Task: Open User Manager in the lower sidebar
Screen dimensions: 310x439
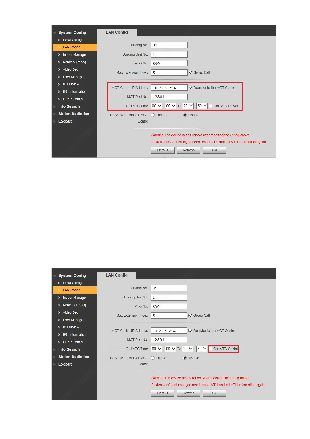Action: [x=73, y=320]
